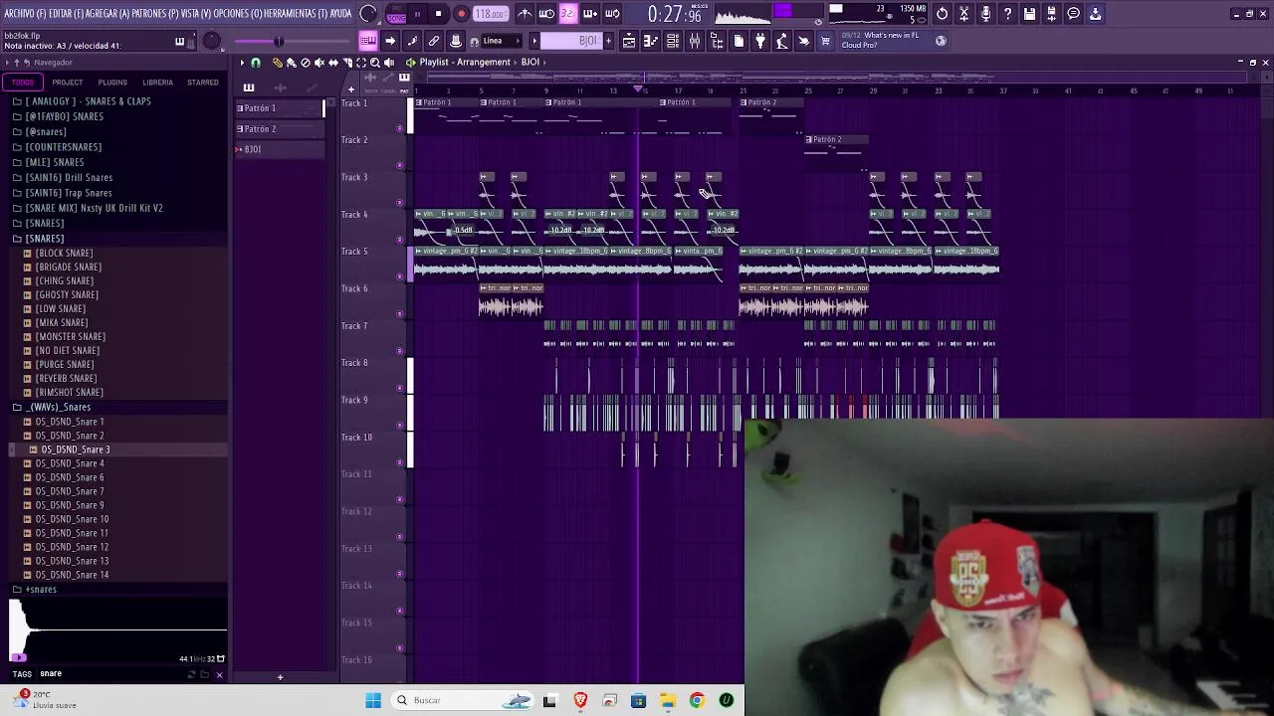Open playlist options menu arrow

tap(242, 63)
